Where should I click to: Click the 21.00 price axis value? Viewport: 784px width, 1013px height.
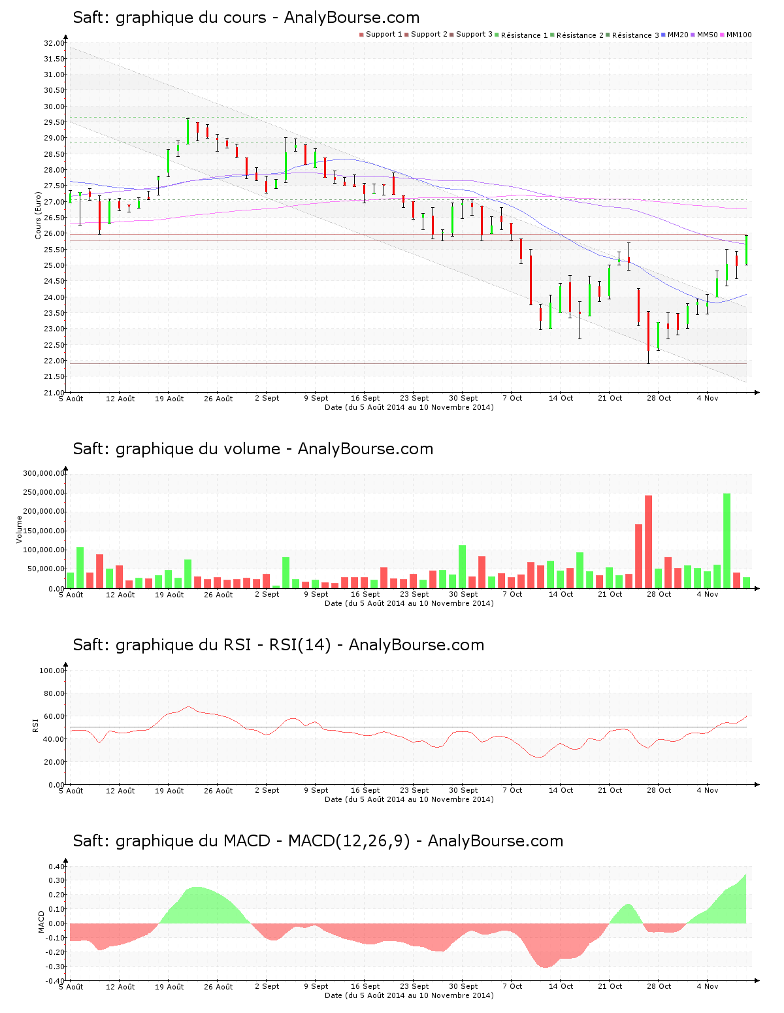[54, 393]
